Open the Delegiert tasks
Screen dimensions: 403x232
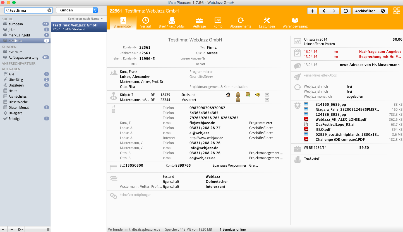pos(25,113)
